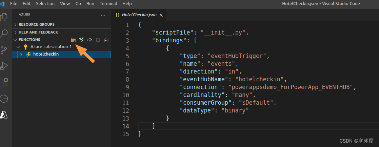Click the "__init__.py" string
379x147 pixels.
[x=223, y=33]
